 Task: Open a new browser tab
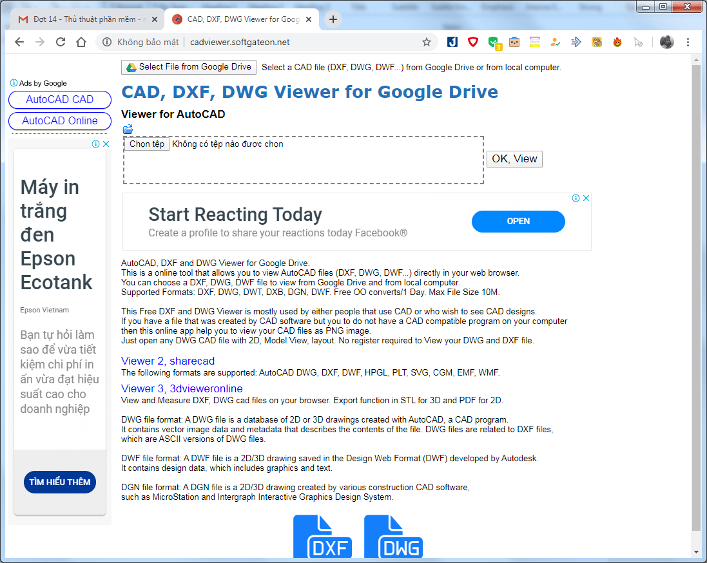333,19
